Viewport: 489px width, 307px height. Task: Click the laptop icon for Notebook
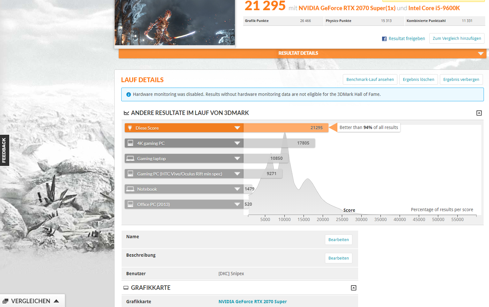coord(130,189)
